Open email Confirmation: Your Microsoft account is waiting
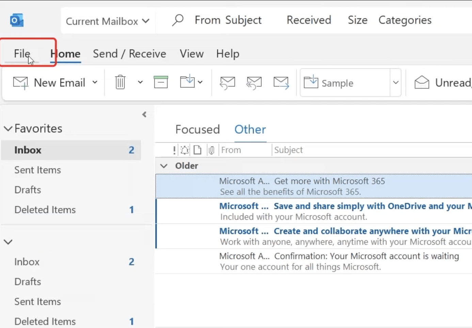Viewport: 472px width, 328px height. pyautogui.click(x=314, y=261)
